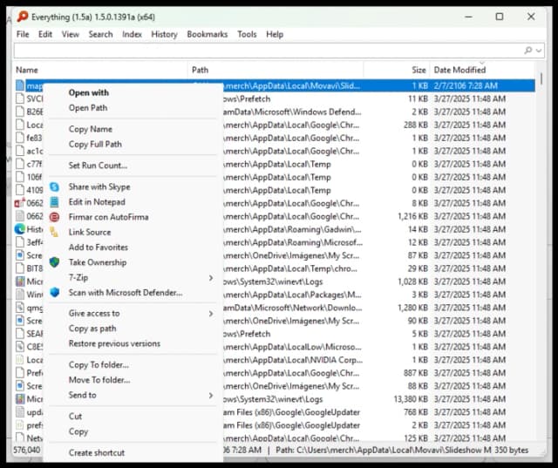The image size is (558, 468).
Task: Open the Help menu
Action: pos(275,34)
